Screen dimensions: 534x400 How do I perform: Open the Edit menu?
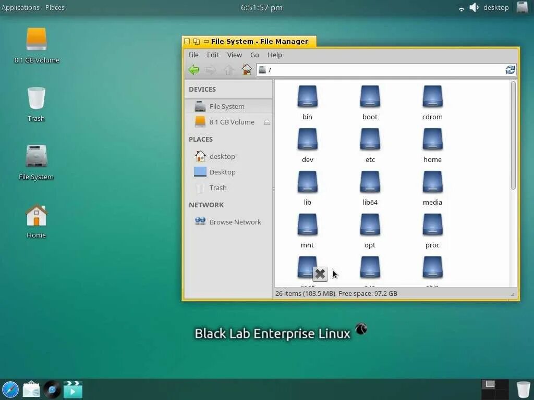pos(213,55)
